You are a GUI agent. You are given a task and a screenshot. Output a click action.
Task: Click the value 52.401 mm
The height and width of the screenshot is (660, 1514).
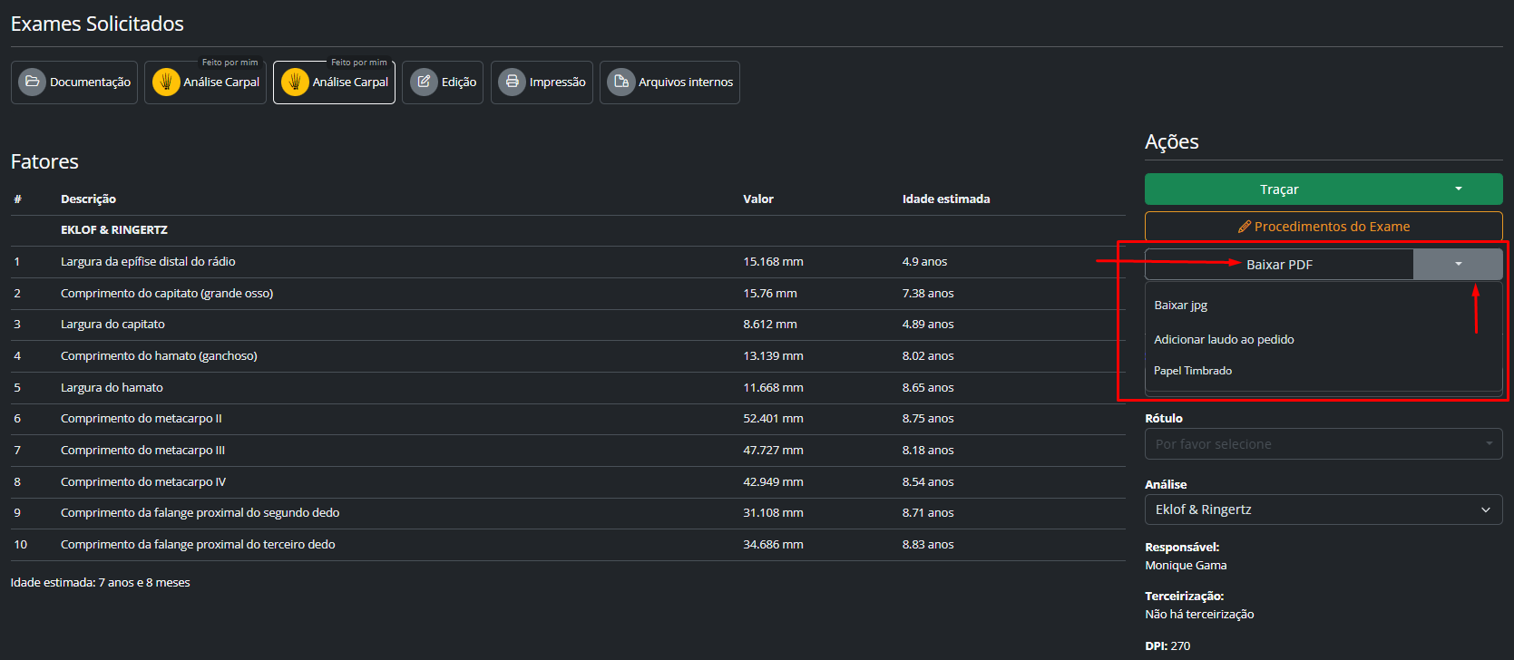[773, 419]
